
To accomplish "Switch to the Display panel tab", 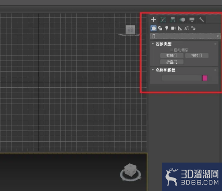I will pos(192,20).
